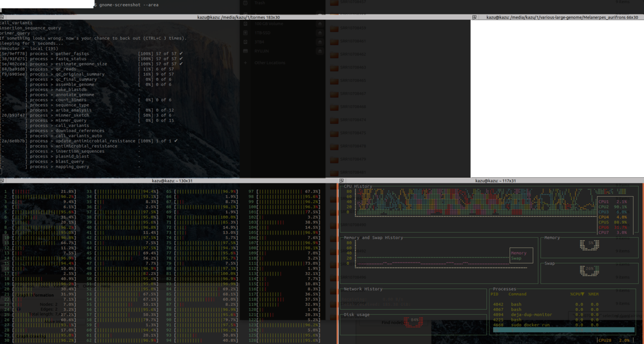The image size is (644, 344).
Task: Click the Command column header in Processes
Action: pos(517,294)
